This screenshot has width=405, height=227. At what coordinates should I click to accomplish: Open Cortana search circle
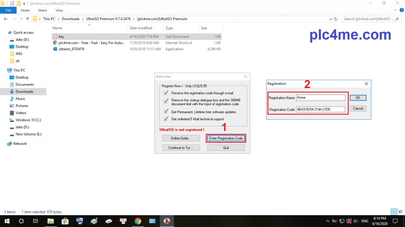[x=21, y=221]
